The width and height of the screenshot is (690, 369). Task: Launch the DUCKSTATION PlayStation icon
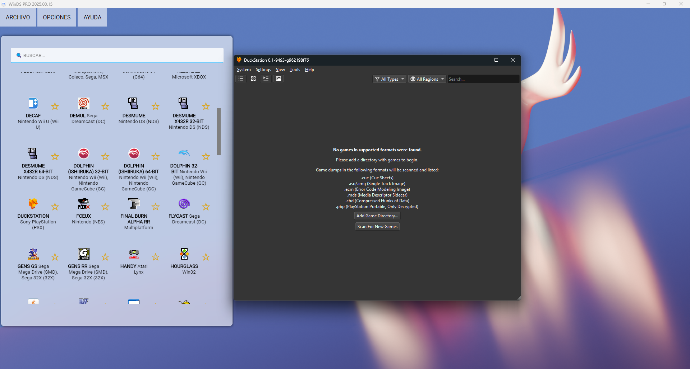[x=33, y=204]
